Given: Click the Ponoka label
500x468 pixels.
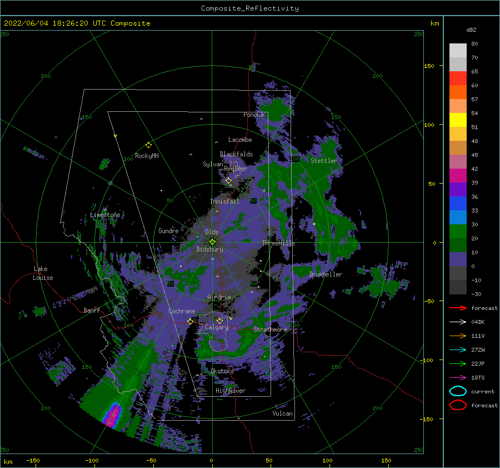Looking at the screenshot, I should coord(253,115).
